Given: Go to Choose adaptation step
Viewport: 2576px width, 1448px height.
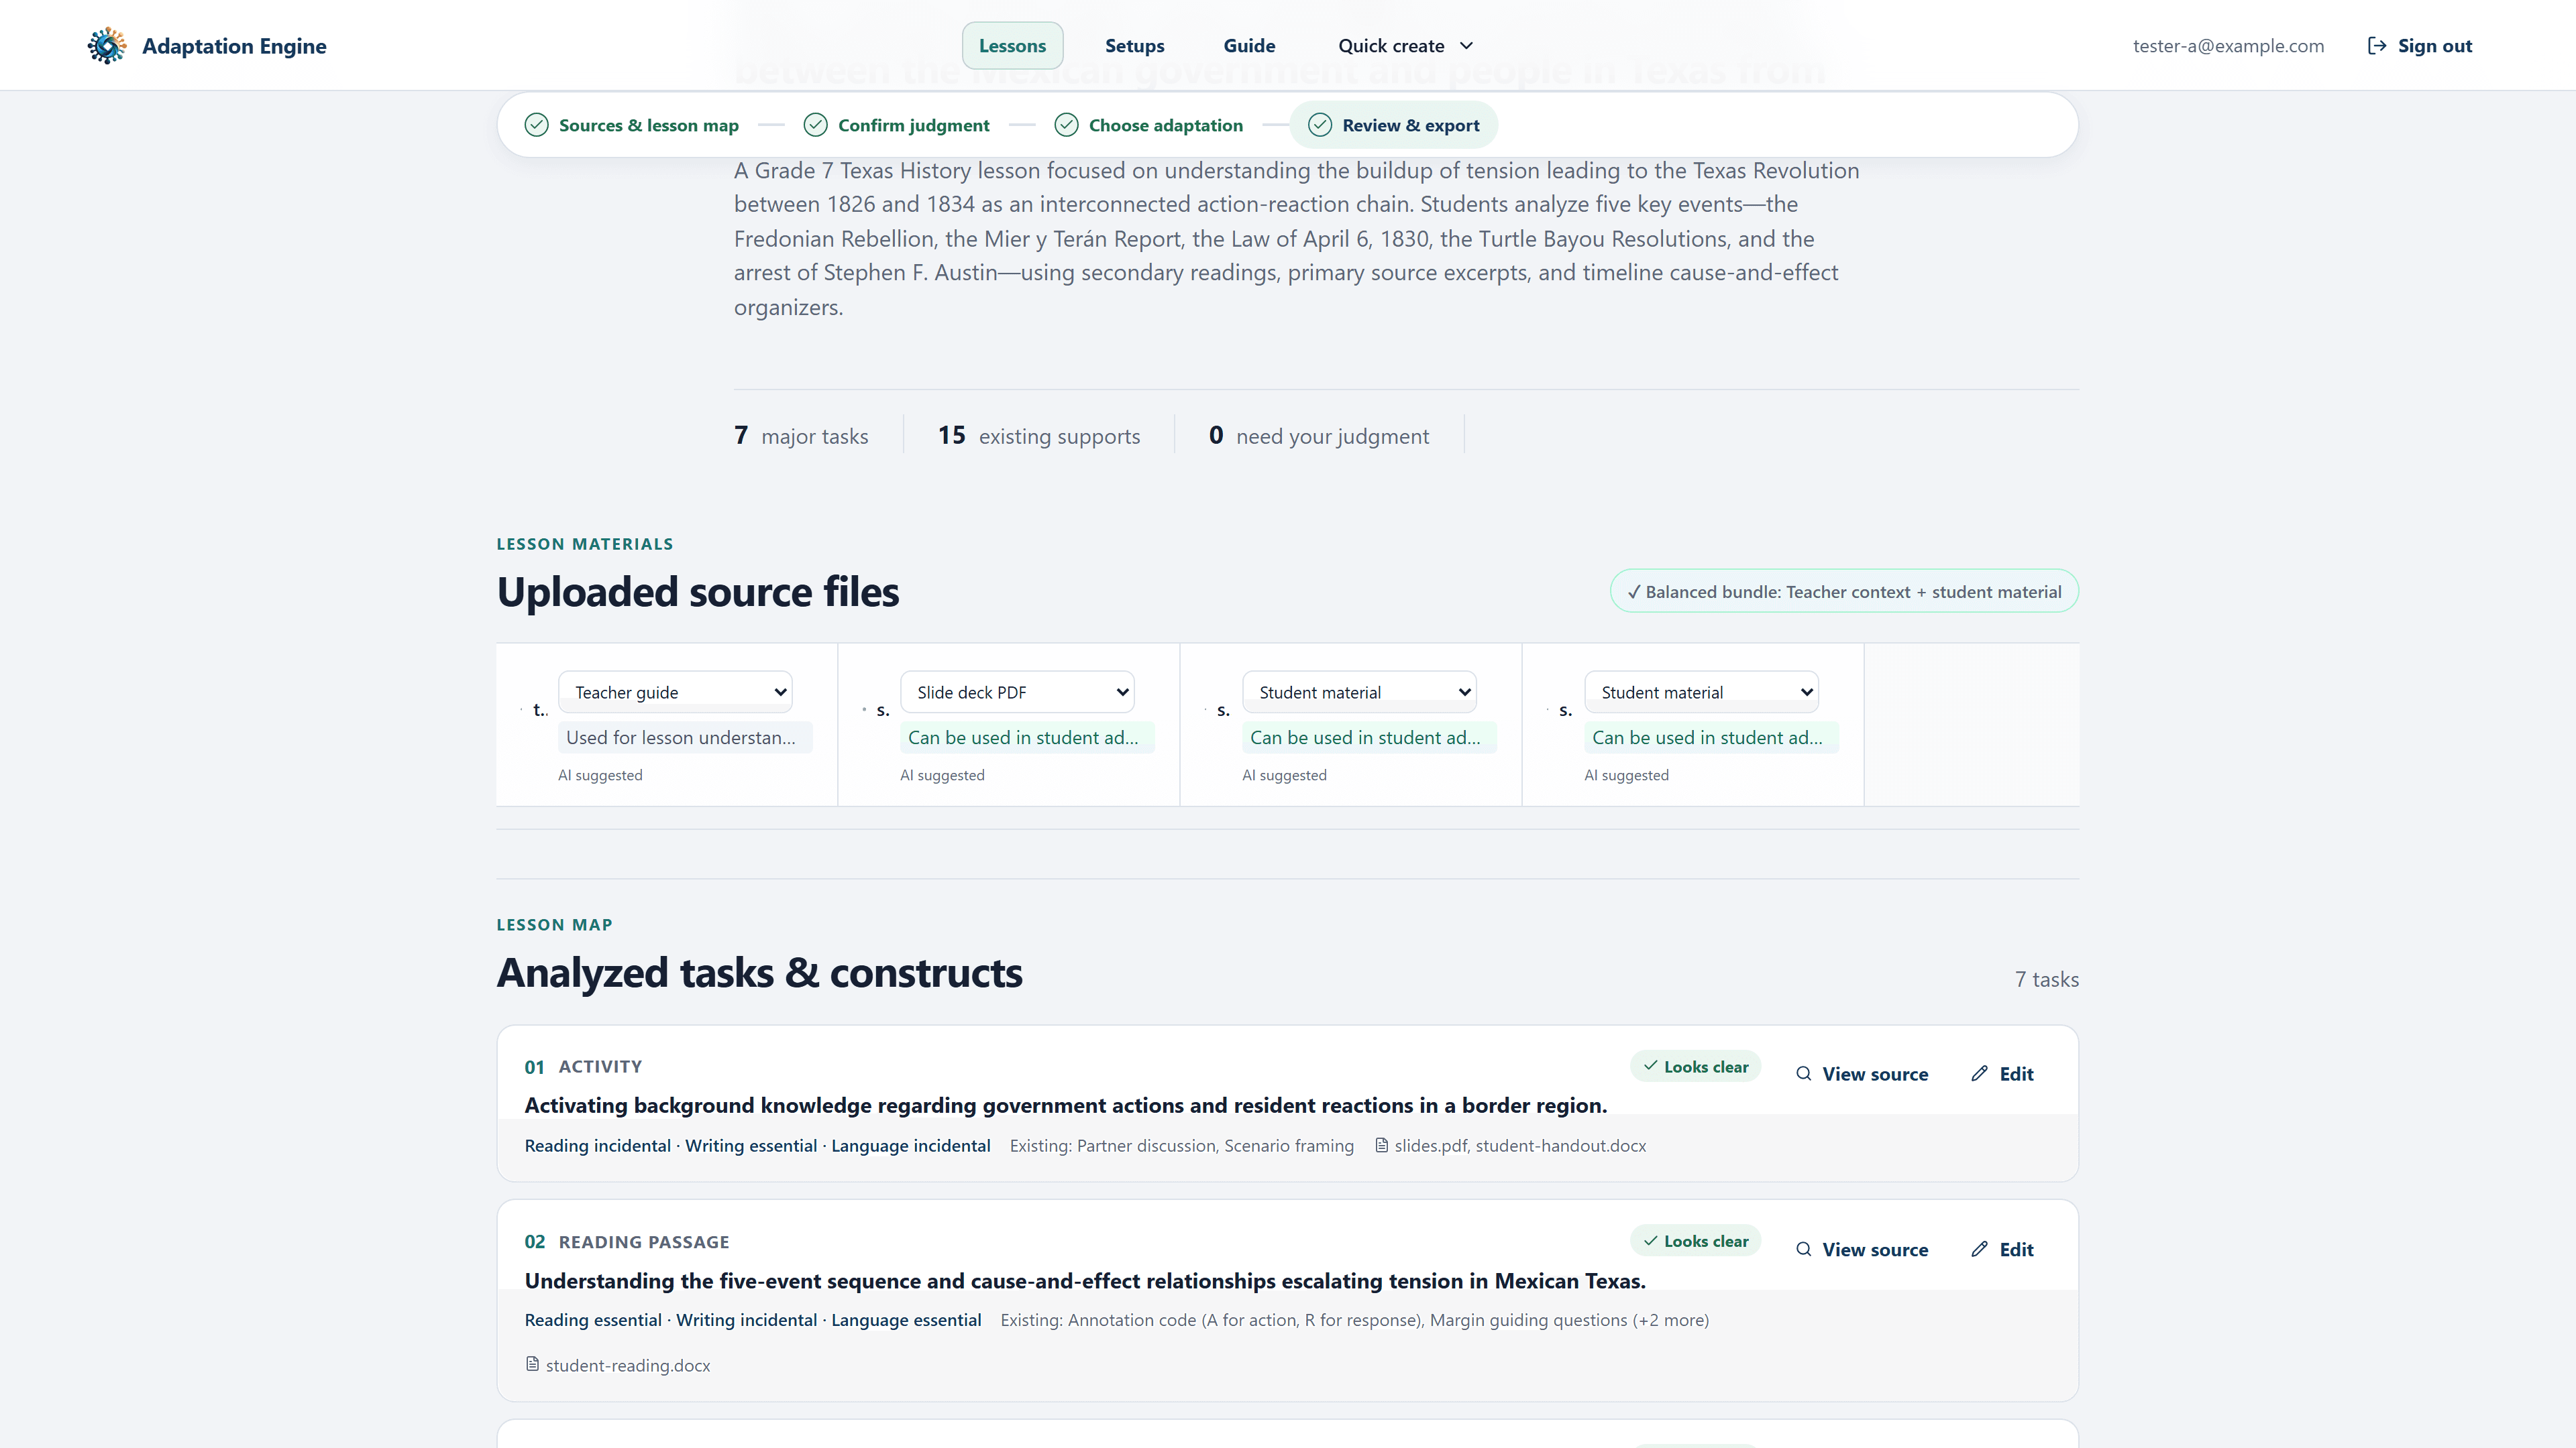Looking at the screenshot, I should 1148,125.
